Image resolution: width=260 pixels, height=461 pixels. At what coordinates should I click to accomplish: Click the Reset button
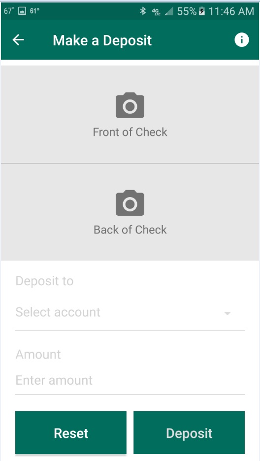pos(71,433)
